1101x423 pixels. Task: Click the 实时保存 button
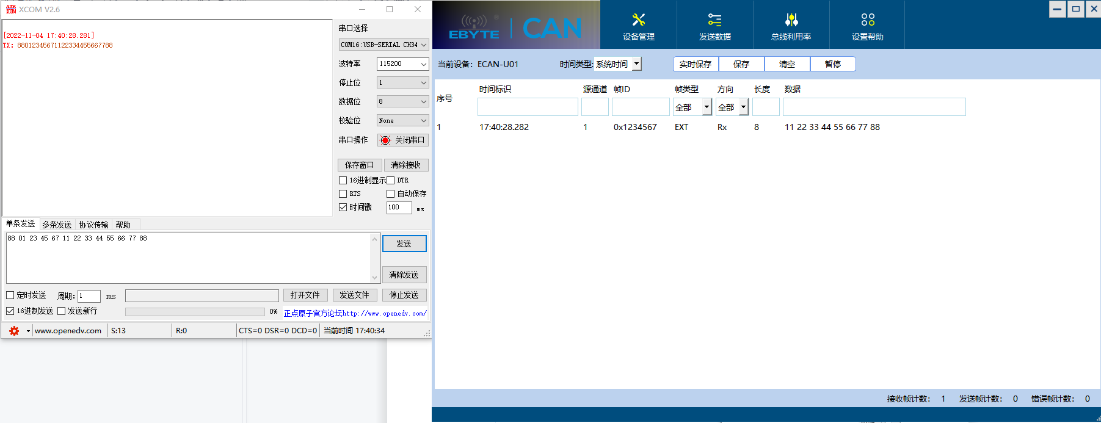[x=696, y=64]
